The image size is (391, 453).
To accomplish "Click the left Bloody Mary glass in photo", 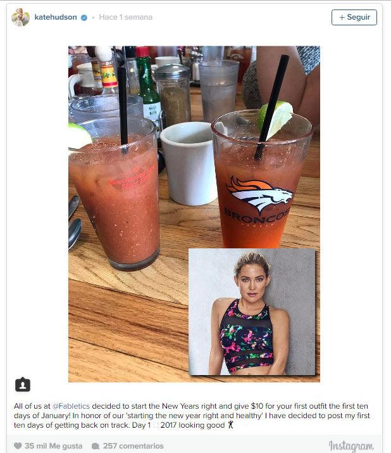I will [115, 194].
